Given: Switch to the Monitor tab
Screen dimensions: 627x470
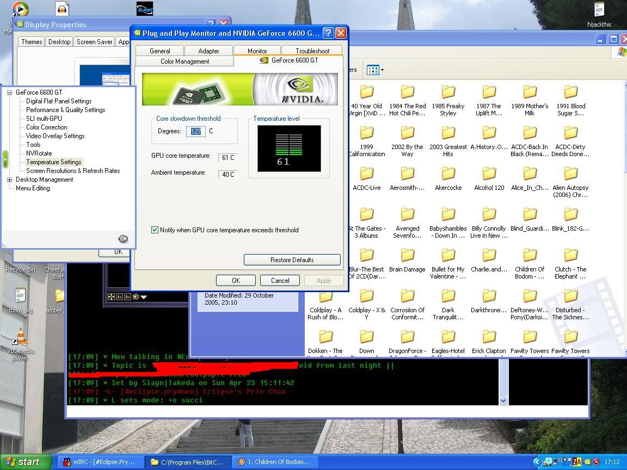Looking at the screenshot, I should tap(257, 51).
